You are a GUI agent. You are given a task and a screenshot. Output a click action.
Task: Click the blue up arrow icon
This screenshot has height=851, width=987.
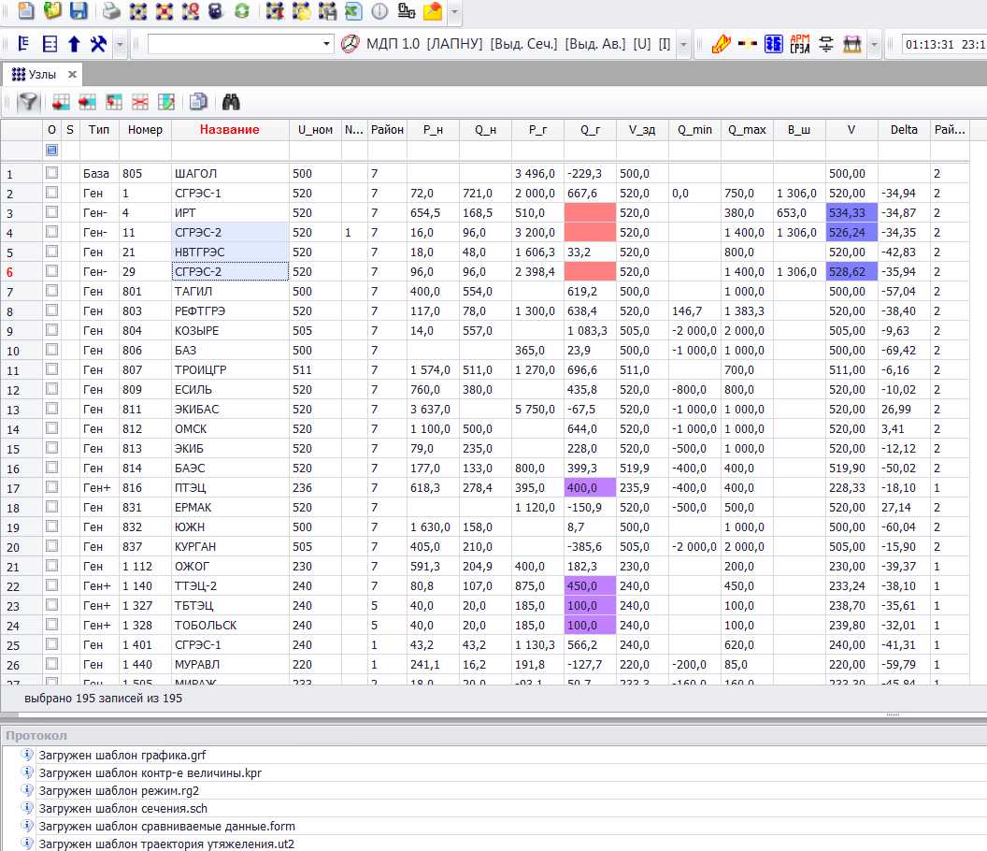pos(74,44)
